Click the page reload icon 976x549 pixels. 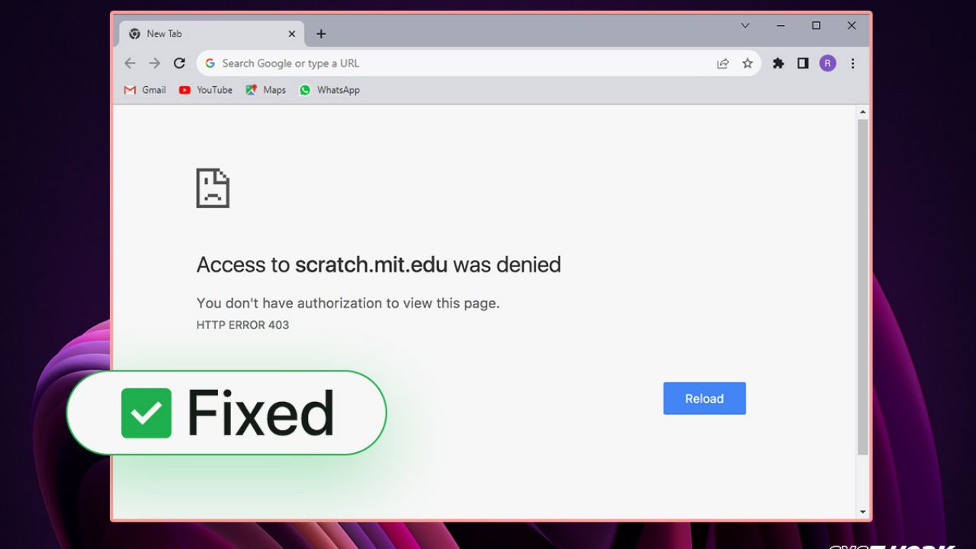tap(179, 63)
